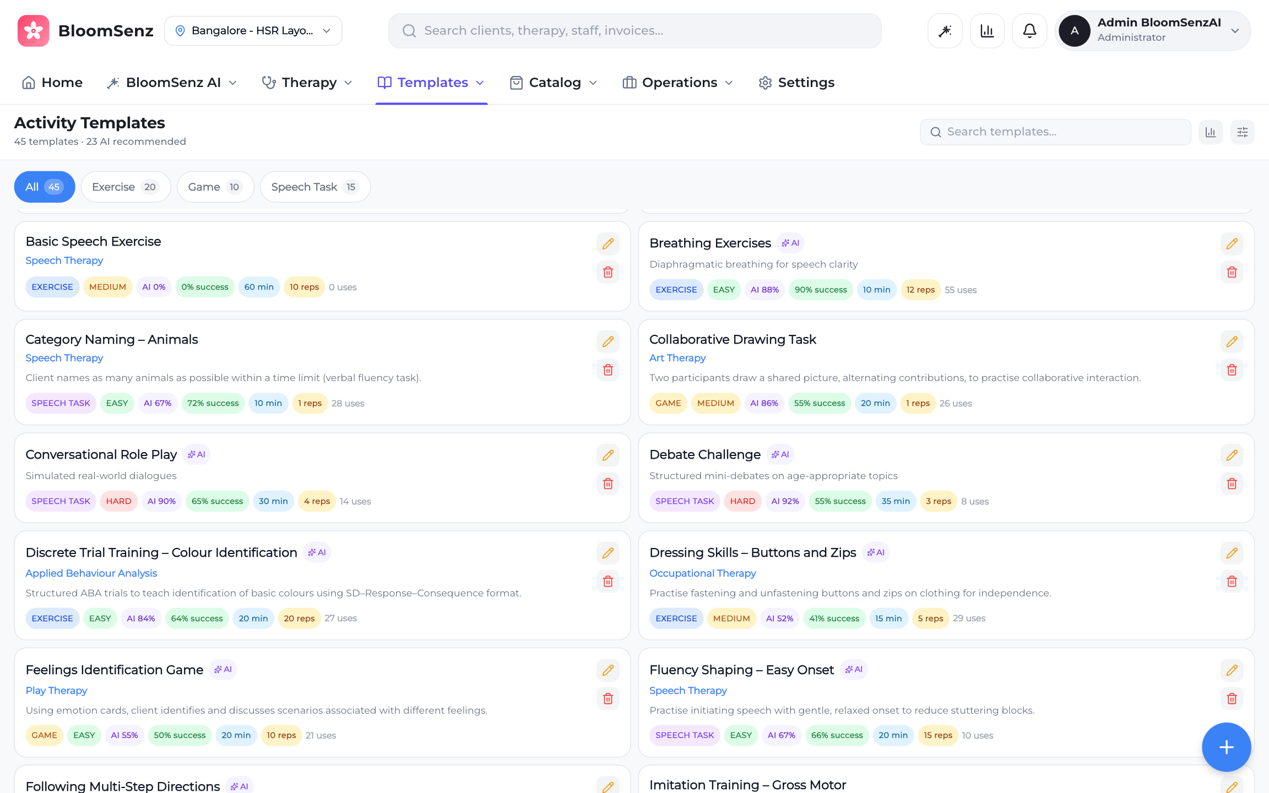Add a new template with plus button

point(1226,747)
